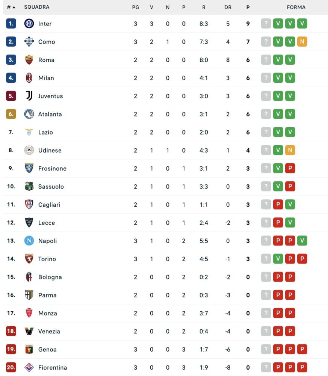The width and height of the screenshot is (328, 376).
Task: Sort standings by DR column header
Action: [228, 7]
